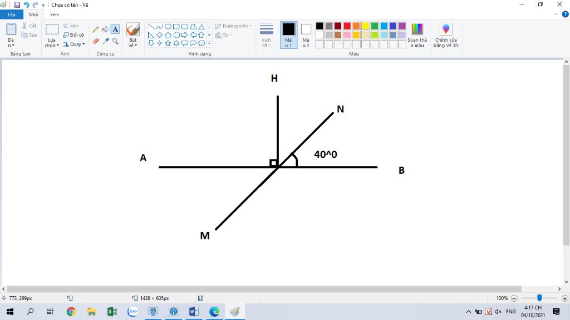The height and width of the screenshot is (320, 570).
Task: Click Copy (Sao) command
Action: [x=29, y=35]
